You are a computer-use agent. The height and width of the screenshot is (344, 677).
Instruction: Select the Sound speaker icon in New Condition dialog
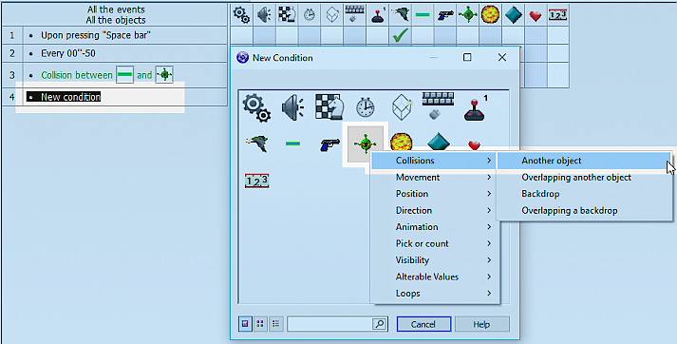point(292,107)
